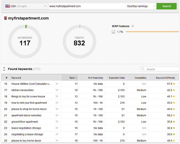Select keyword 'House Utilities Cost Calculator c...'
The image size is (180, 144).
[x=31, y=84]
